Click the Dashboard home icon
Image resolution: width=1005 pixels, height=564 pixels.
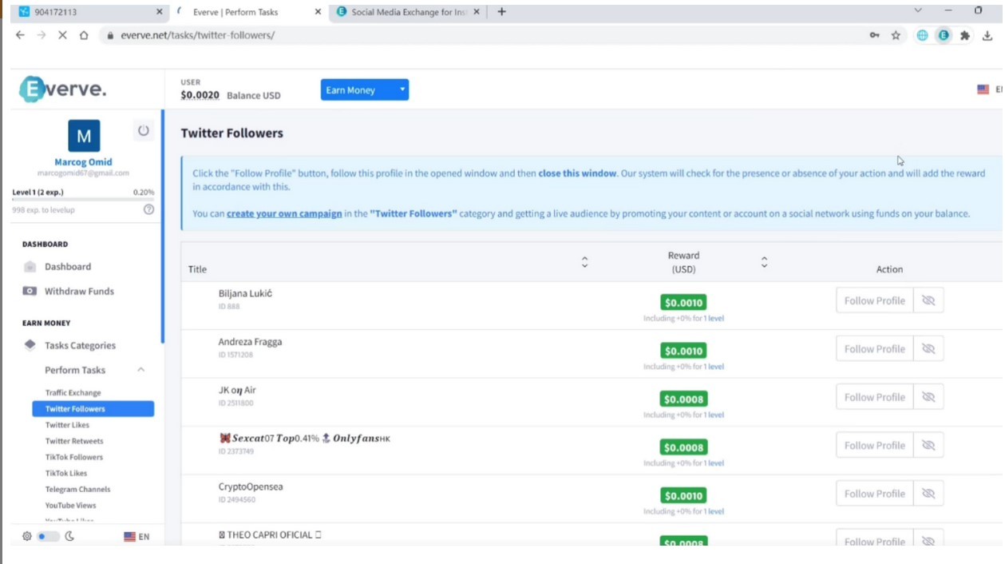30,267
